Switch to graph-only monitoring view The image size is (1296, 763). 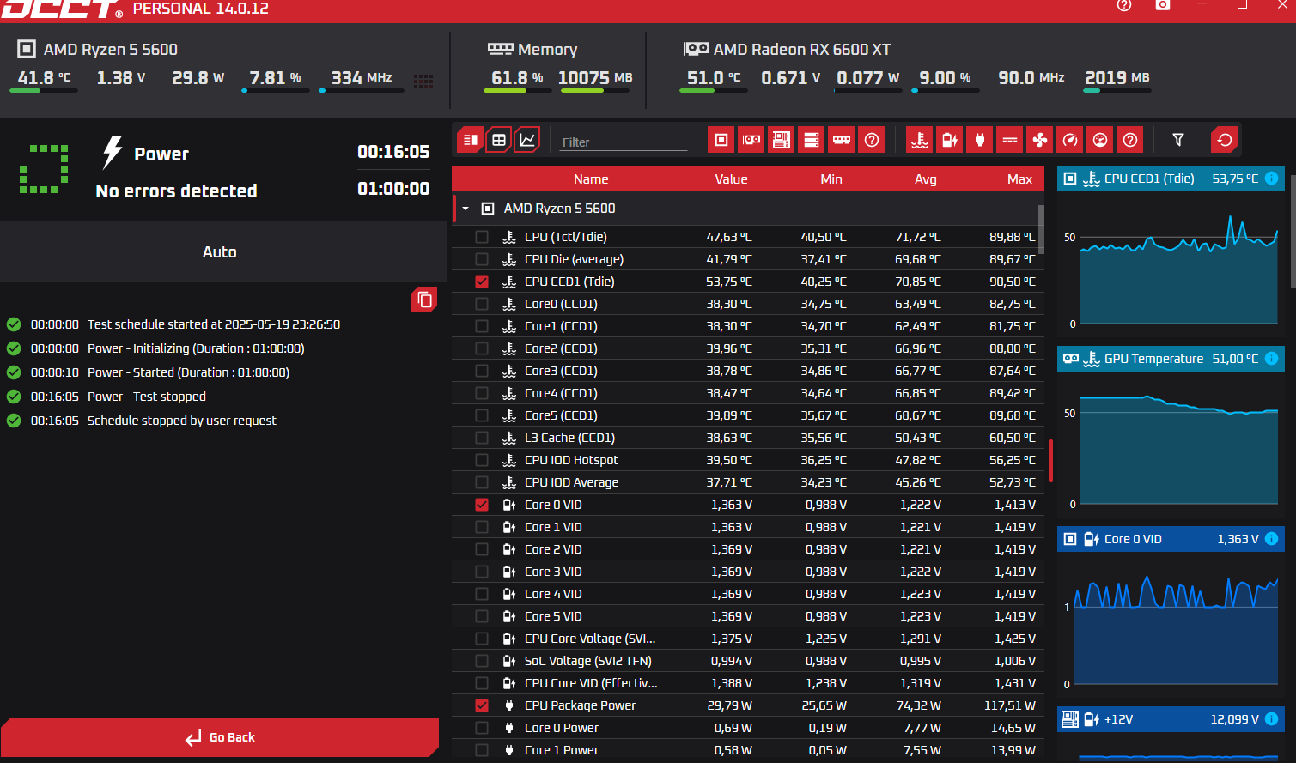click(527, 140)
